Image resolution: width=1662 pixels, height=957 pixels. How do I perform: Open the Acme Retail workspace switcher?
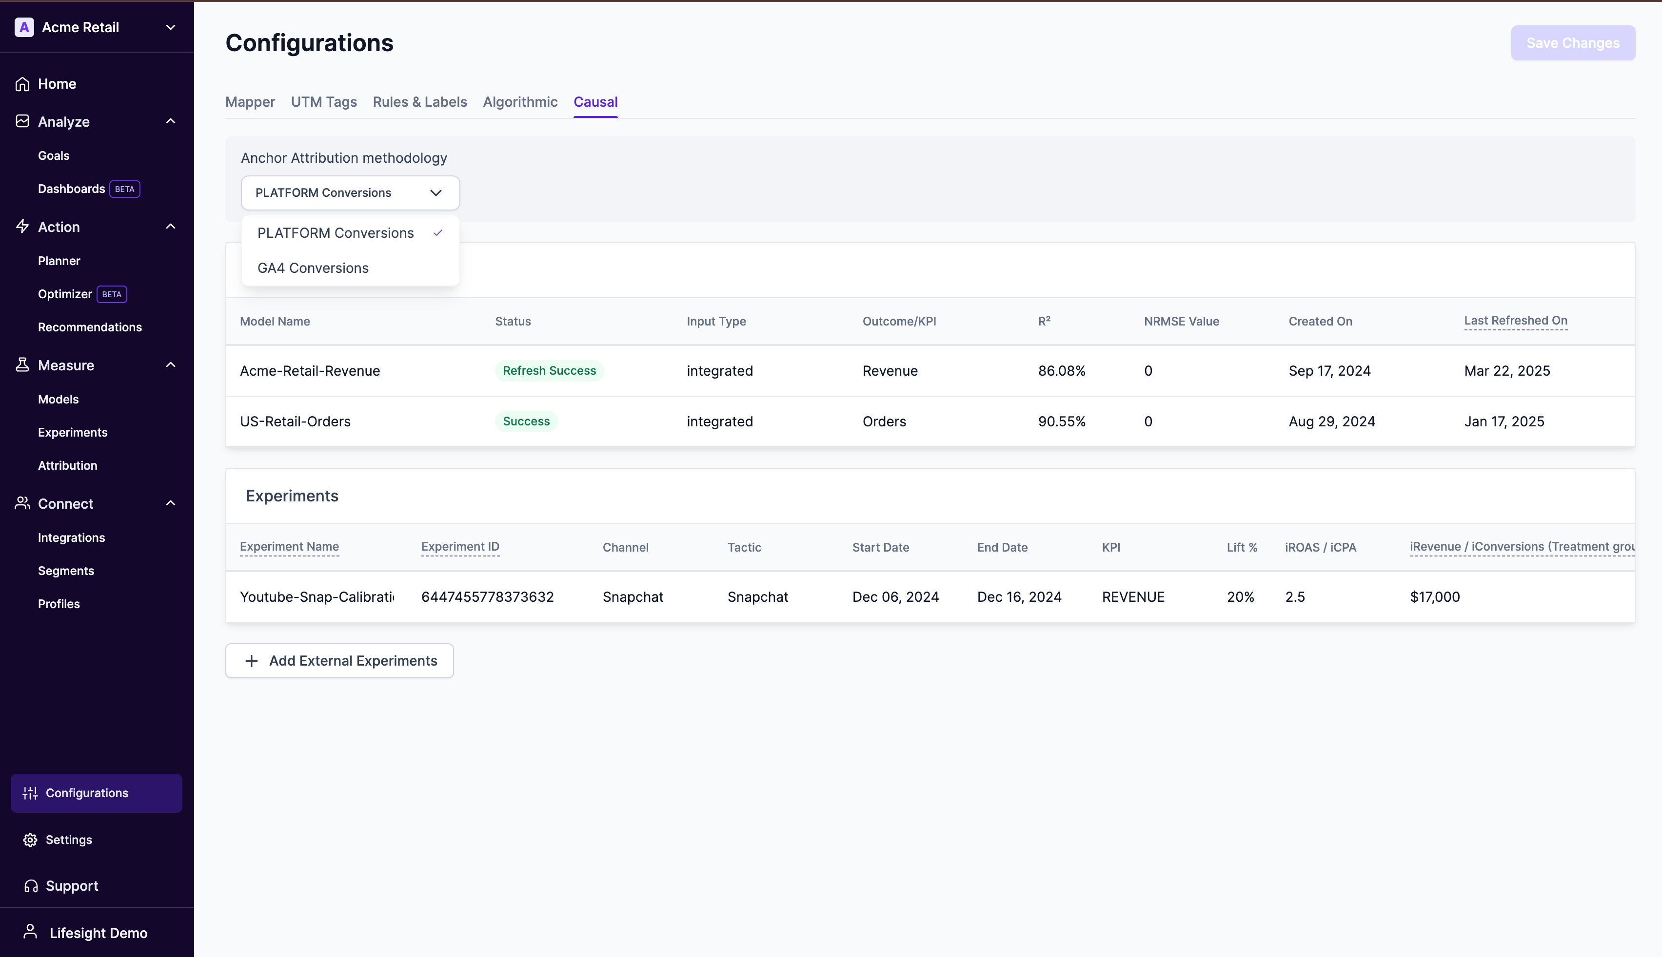click(170, 27)
